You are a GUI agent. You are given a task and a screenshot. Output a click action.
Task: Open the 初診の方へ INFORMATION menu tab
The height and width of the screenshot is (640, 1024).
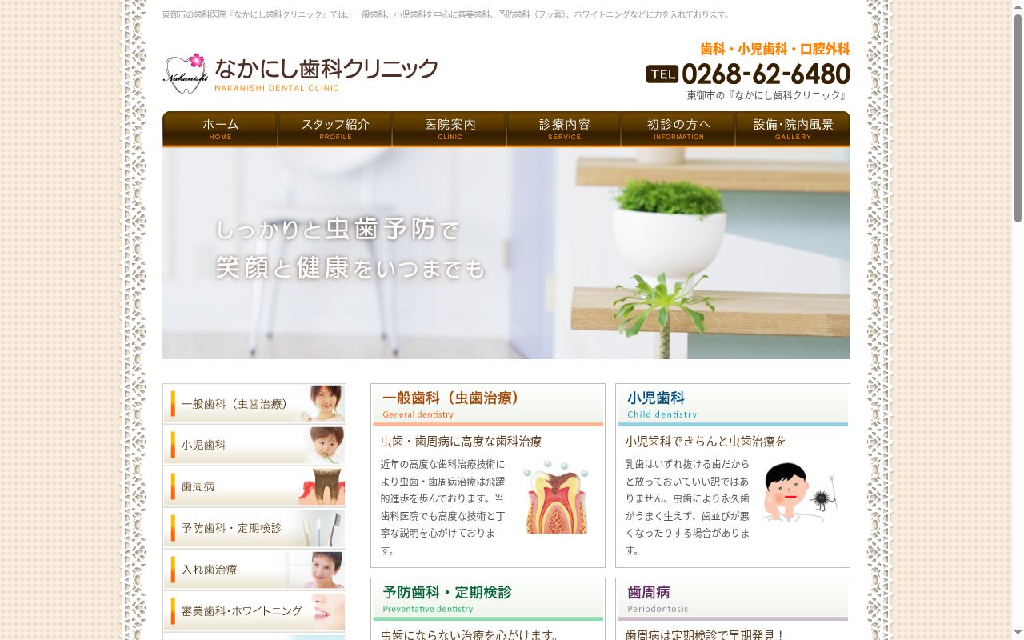pos(678,129)
